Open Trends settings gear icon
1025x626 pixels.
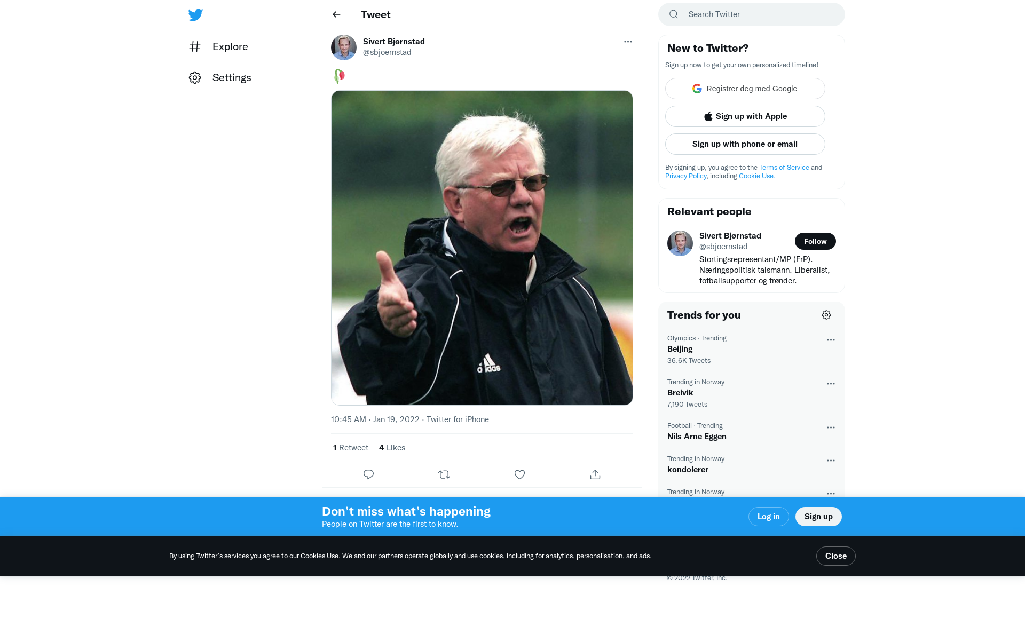pyautogui.click(x=826, y=315)
